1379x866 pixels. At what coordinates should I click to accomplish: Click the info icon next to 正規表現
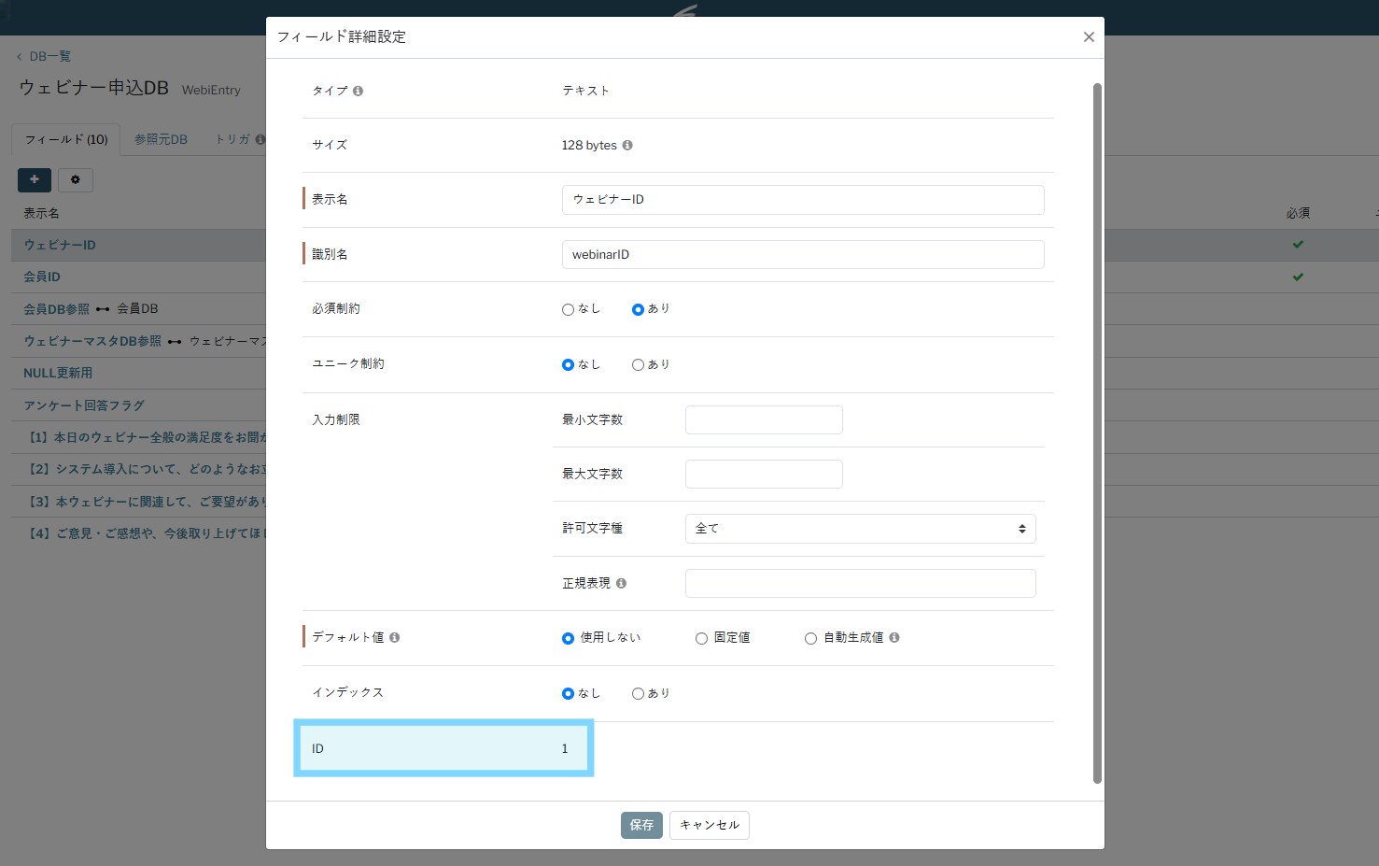[x=621, y=584]
